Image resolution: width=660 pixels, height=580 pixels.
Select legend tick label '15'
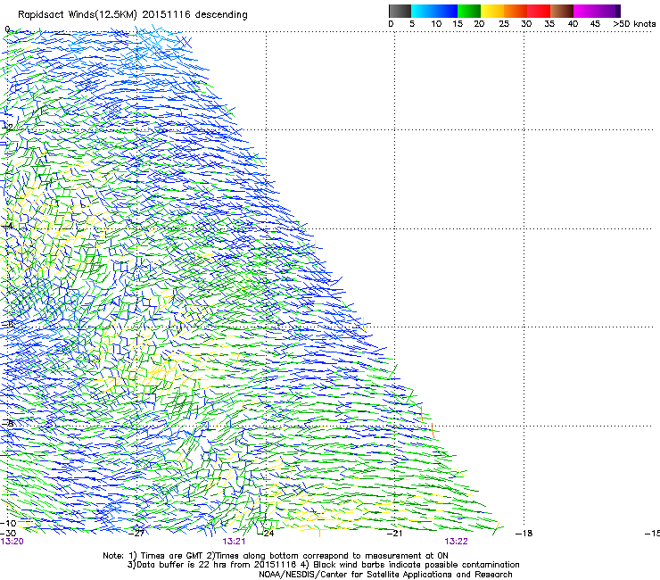(458, 24)
